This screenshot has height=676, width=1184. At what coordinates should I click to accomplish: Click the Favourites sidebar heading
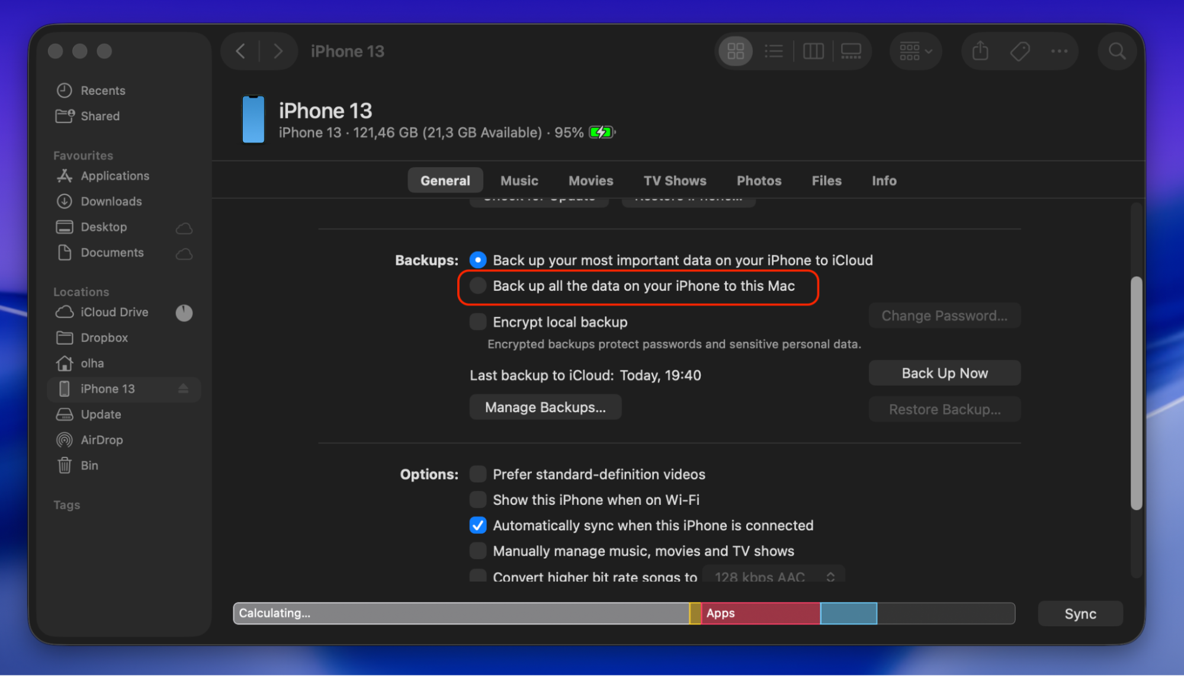tap(83, 156)
